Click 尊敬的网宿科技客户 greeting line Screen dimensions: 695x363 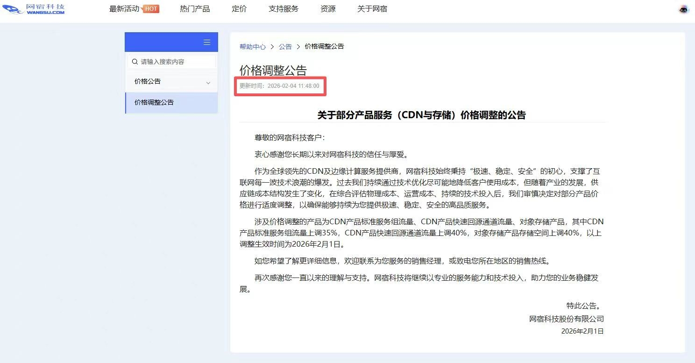(x=289, y=138)
